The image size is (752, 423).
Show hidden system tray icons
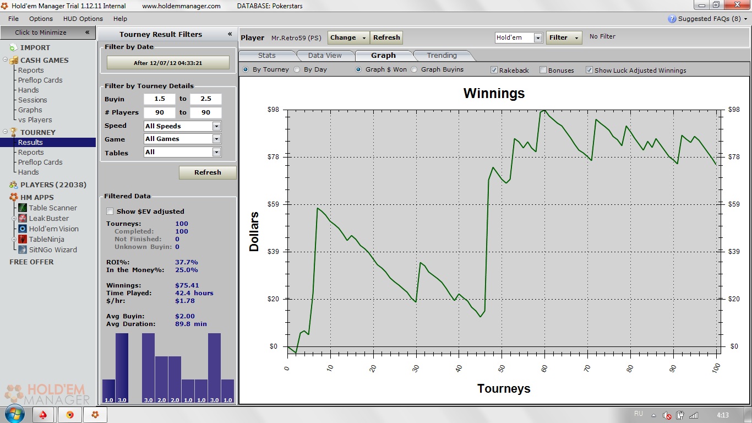coord(654,415)
